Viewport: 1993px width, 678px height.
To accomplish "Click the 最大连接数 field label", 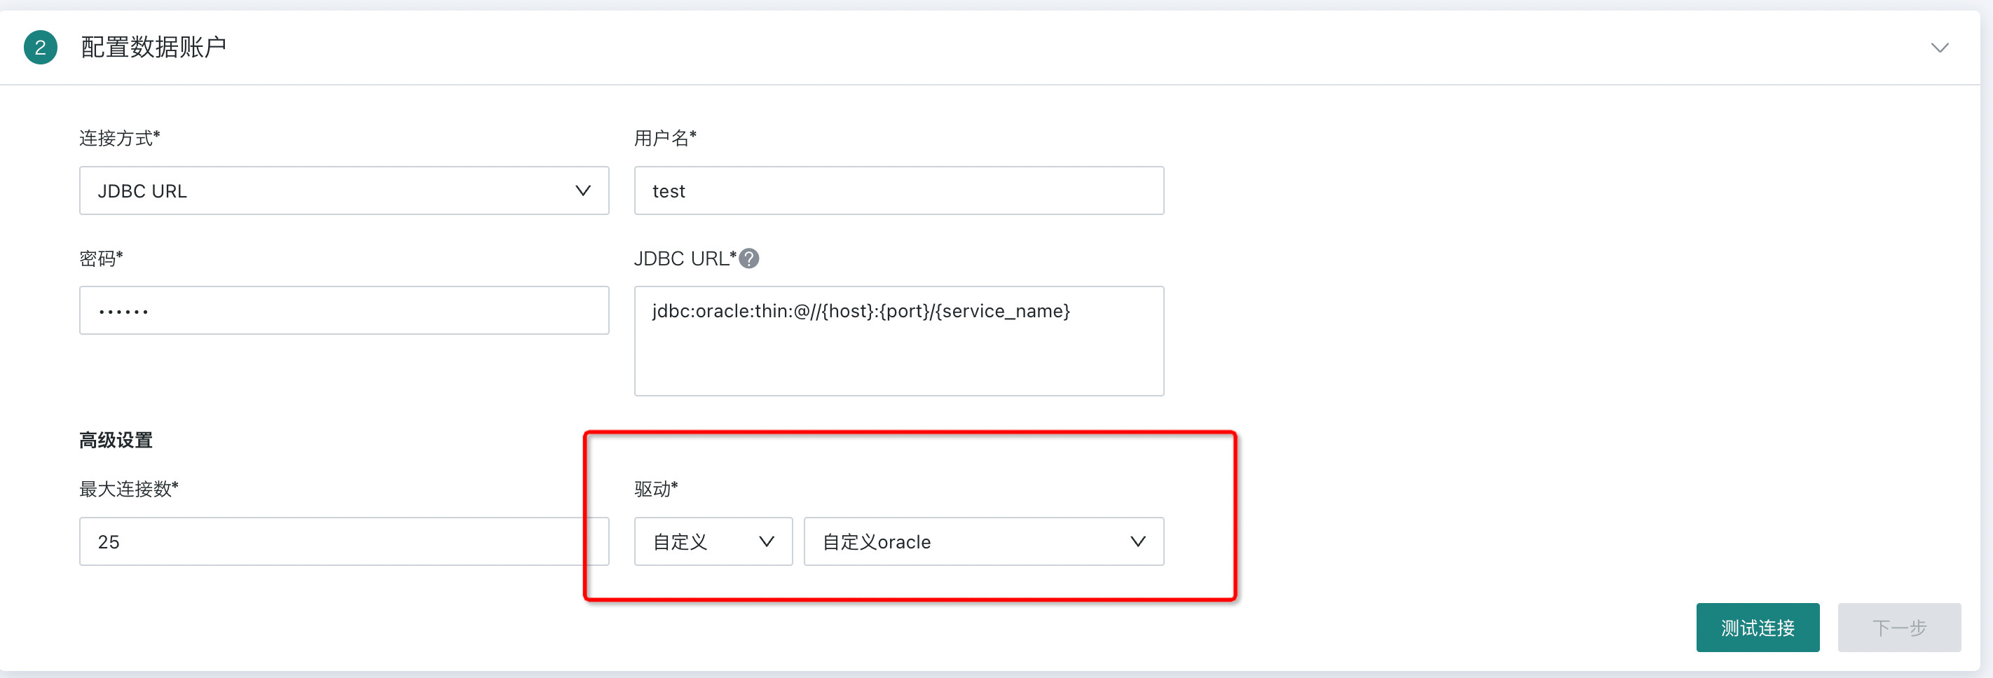I will (128, 489).
